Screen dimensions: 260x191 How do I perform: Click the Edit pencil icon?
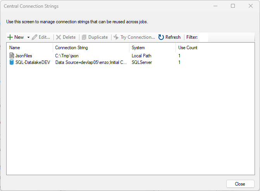[34, 37]
